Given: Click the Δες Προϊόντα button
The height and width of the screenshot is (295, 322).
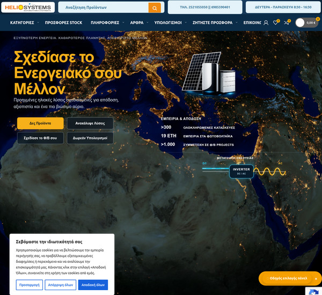Looking at the screenshot, I should tap(40, 123).
